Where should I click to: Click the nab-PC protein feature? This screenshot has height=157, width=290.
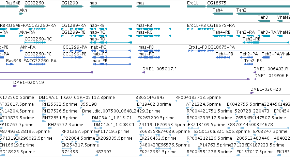pyautogui.click(x=111, y=51)
